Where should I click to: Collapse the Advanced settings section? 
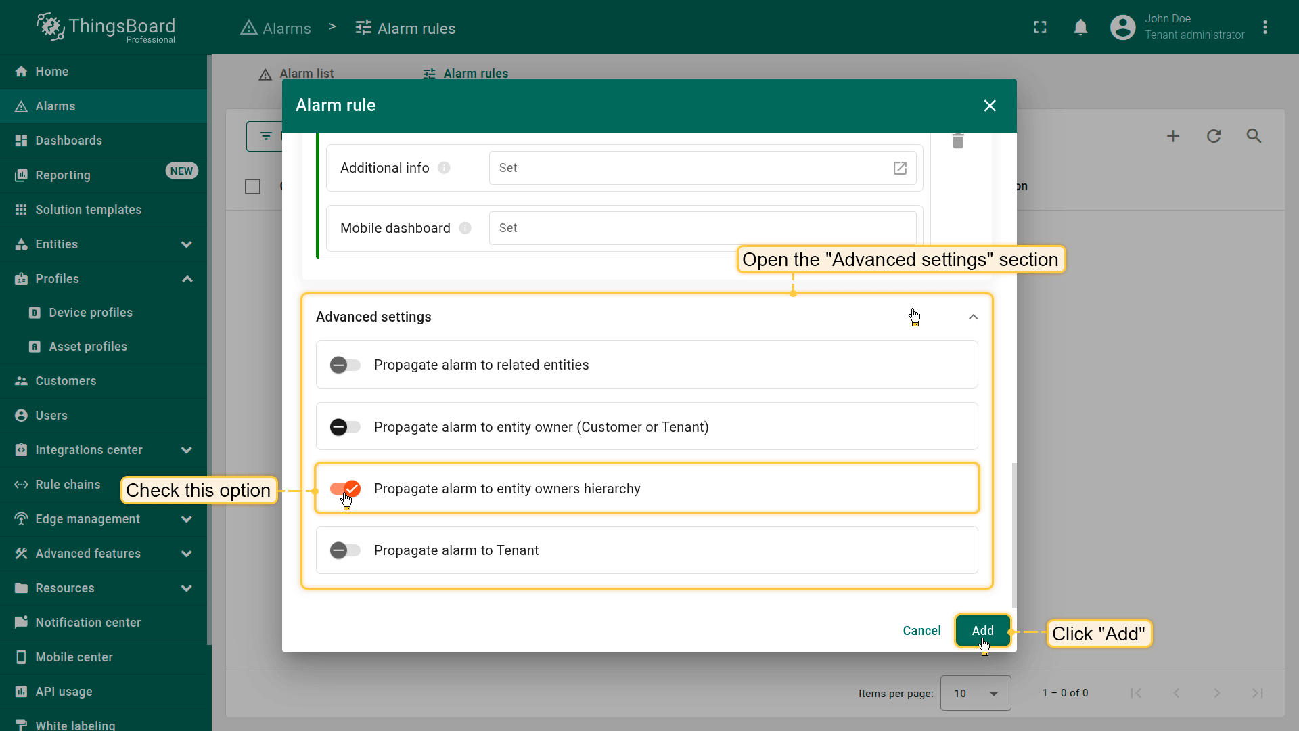coord(973,317)
